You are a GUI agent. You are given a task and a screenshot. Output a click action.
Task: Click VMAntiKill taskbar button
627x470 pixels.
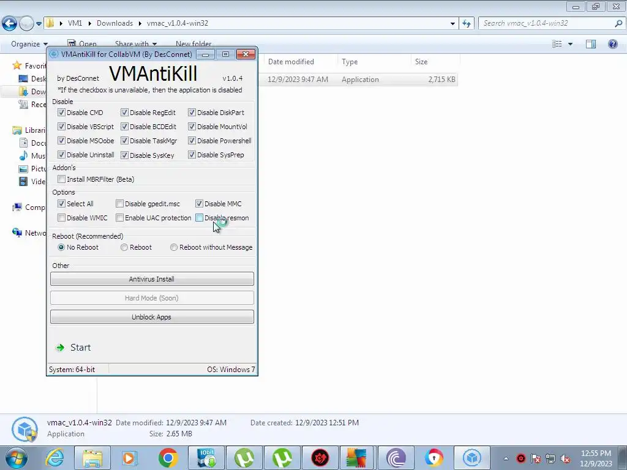(472, 458)
